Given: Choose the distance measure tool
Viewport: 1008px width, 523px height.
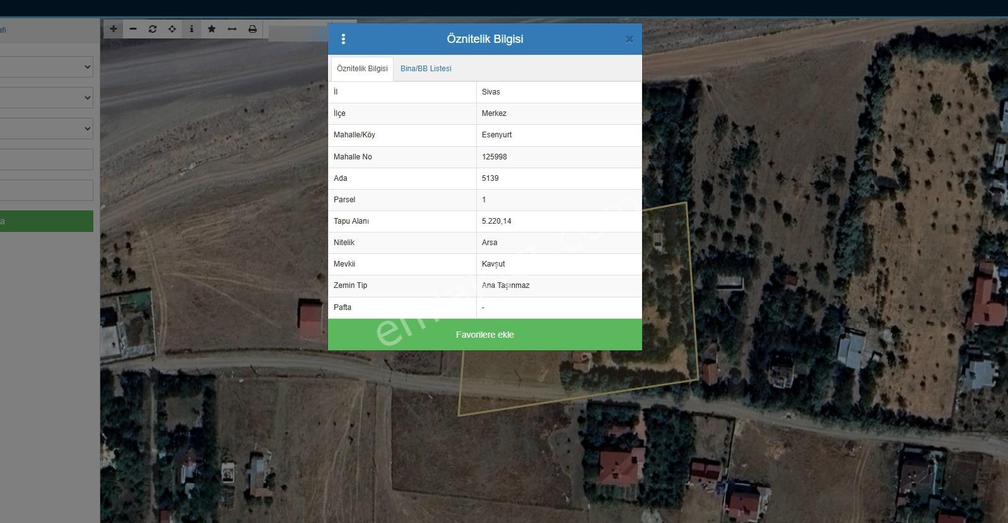Looking at the screenshot, I should click(x=232, y=29).
